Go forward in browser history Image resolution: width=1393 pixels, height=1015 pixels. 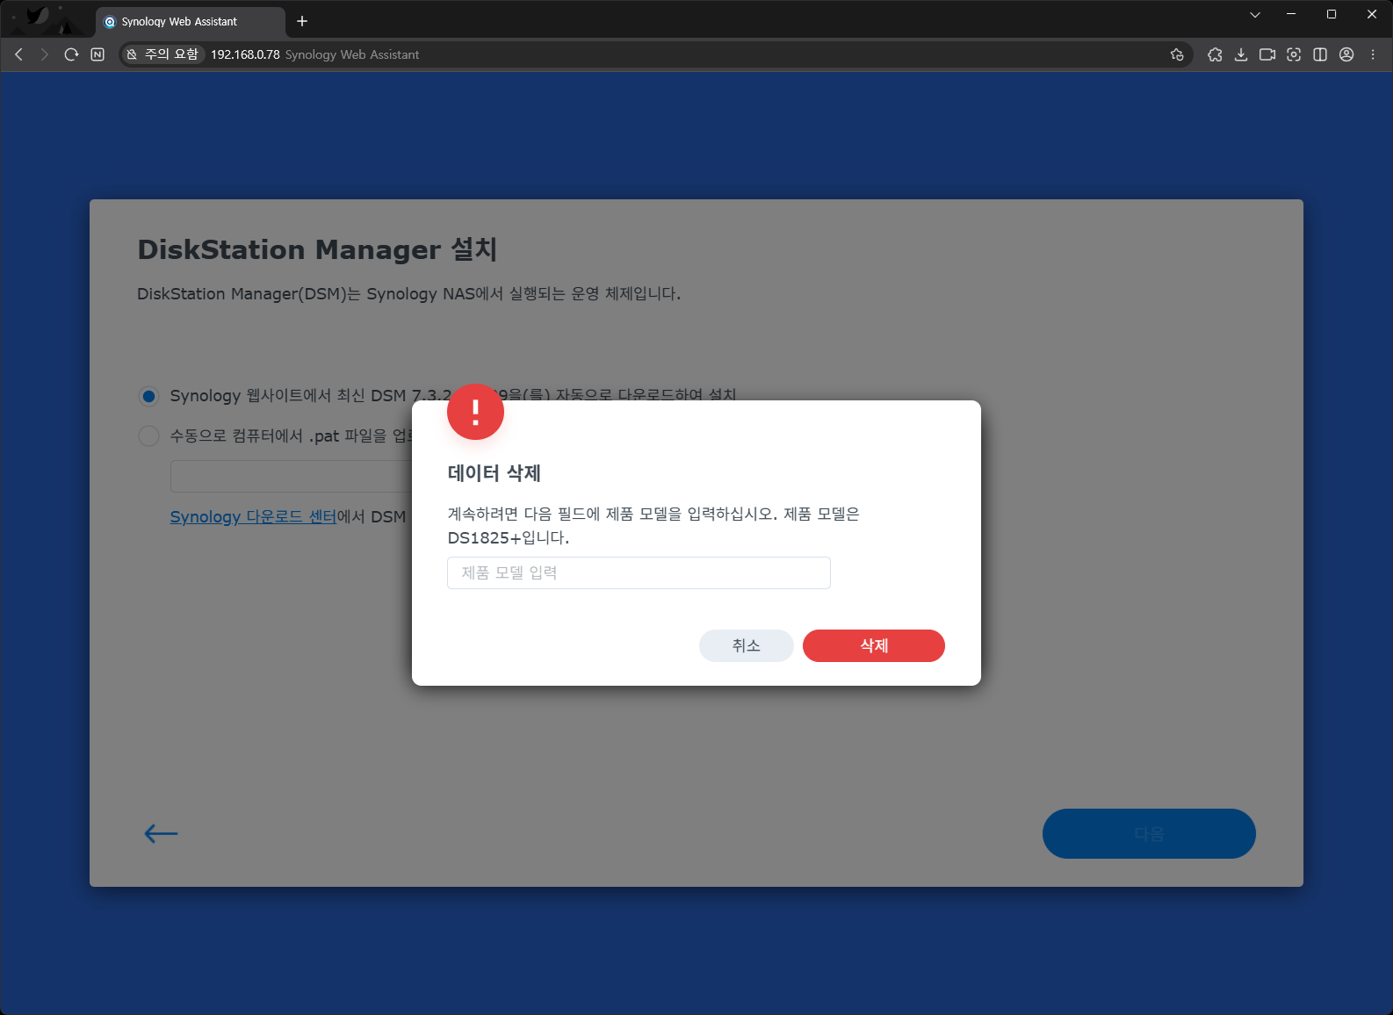[45, 54]
